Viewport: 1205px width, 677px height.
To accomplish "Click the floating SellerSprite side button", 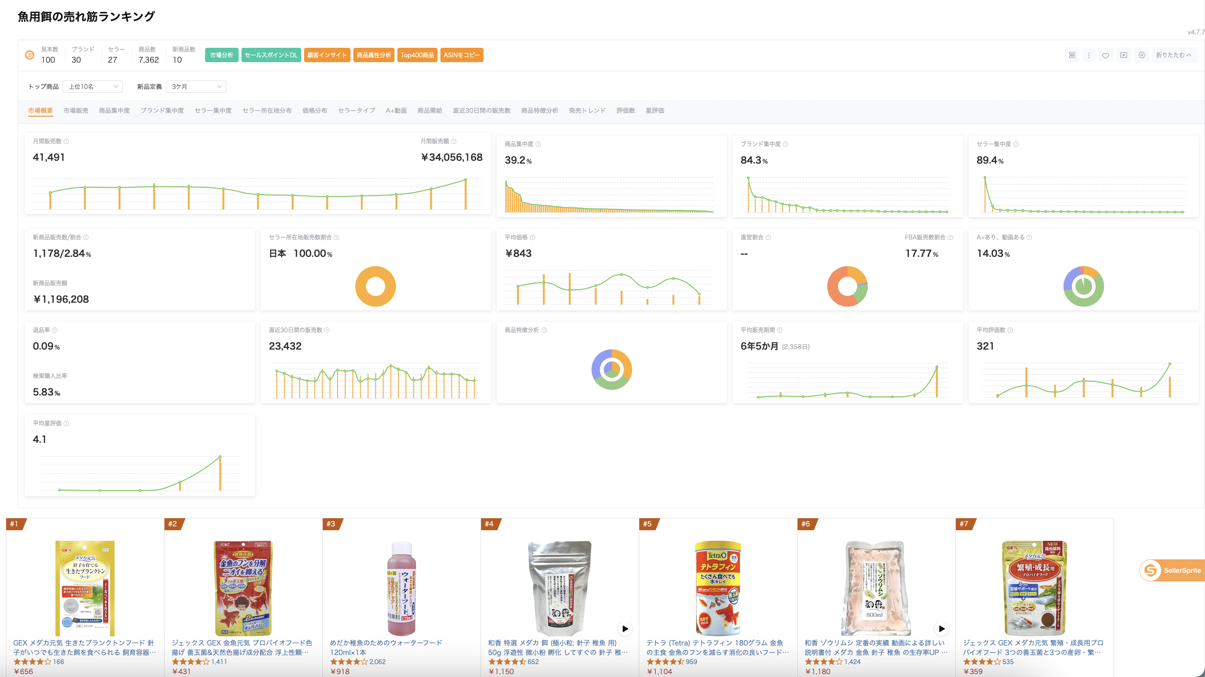I will (x=1172, y=570).
